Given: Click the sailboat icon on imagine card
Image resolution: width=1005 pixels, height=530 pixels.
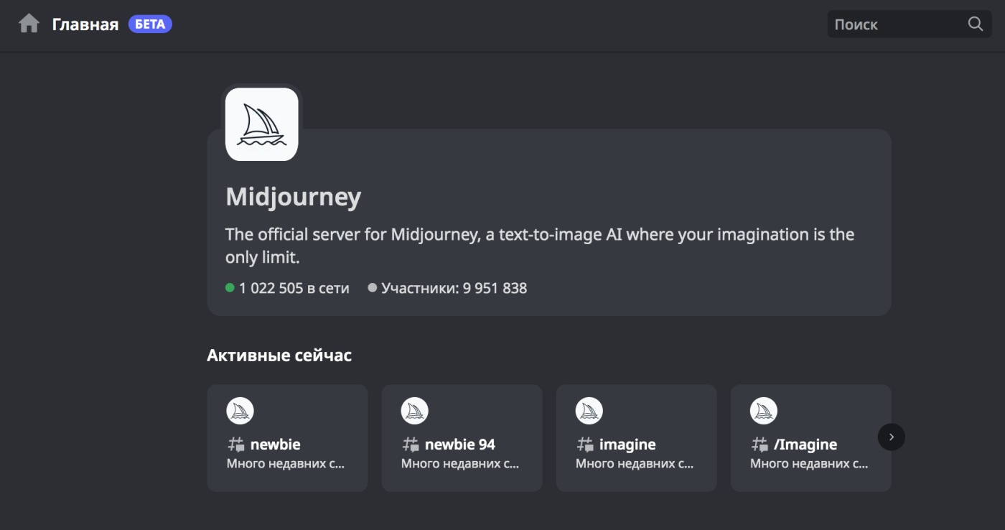Looking at the screenshot, I should click(x=588, y=410).
